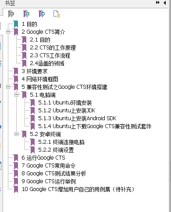Screen dimensions: 171x212
Task: Collapse the "5 兼容性测试之Google CTS环境搭建" node
Action: 8,87
